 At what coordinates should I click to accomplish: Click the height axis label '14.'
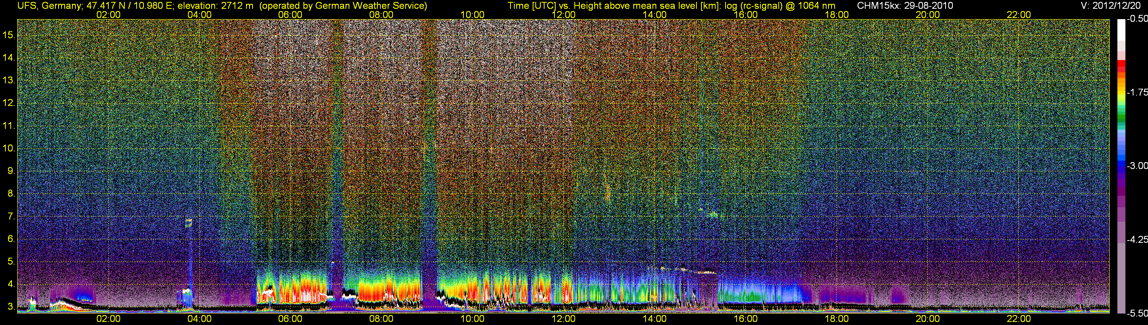click(x=9, y=57)
